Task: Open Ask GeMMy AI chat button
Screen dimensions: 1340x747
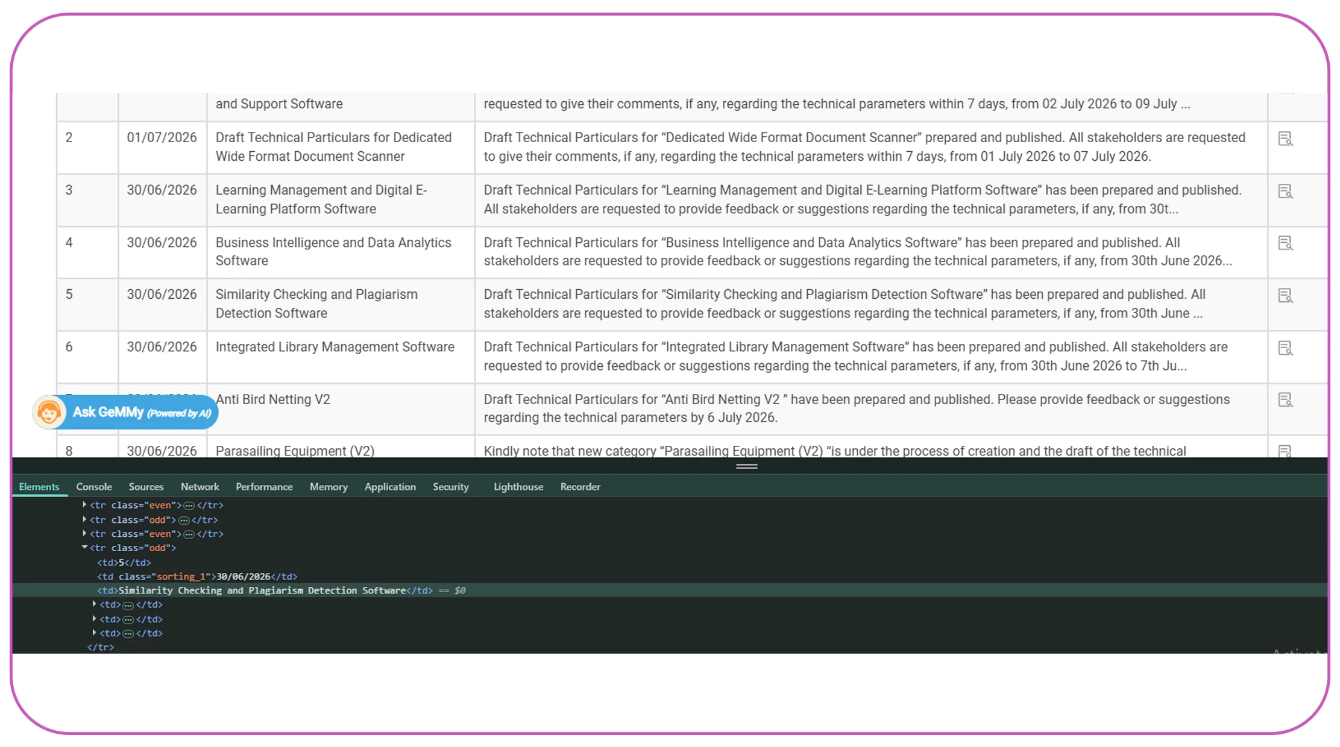Action: pos(125,413)
